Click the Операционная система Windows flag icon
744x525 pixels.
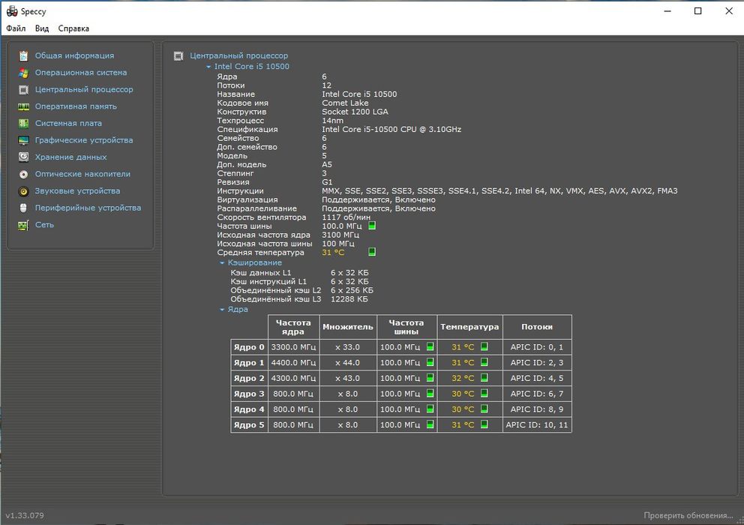23,73
